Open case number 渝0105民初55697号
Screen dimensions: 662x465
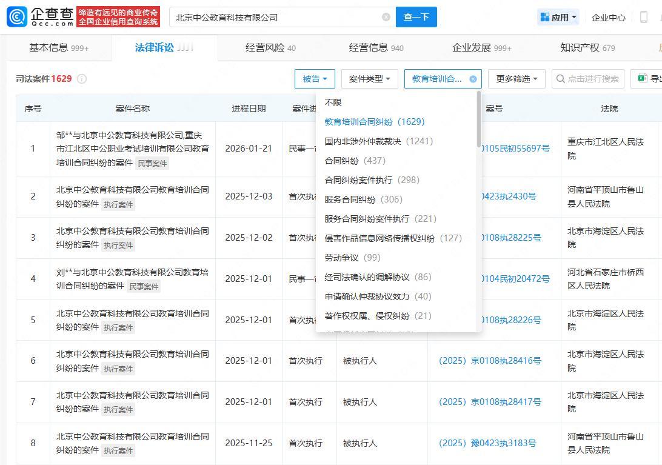click(x=515, y=149)
